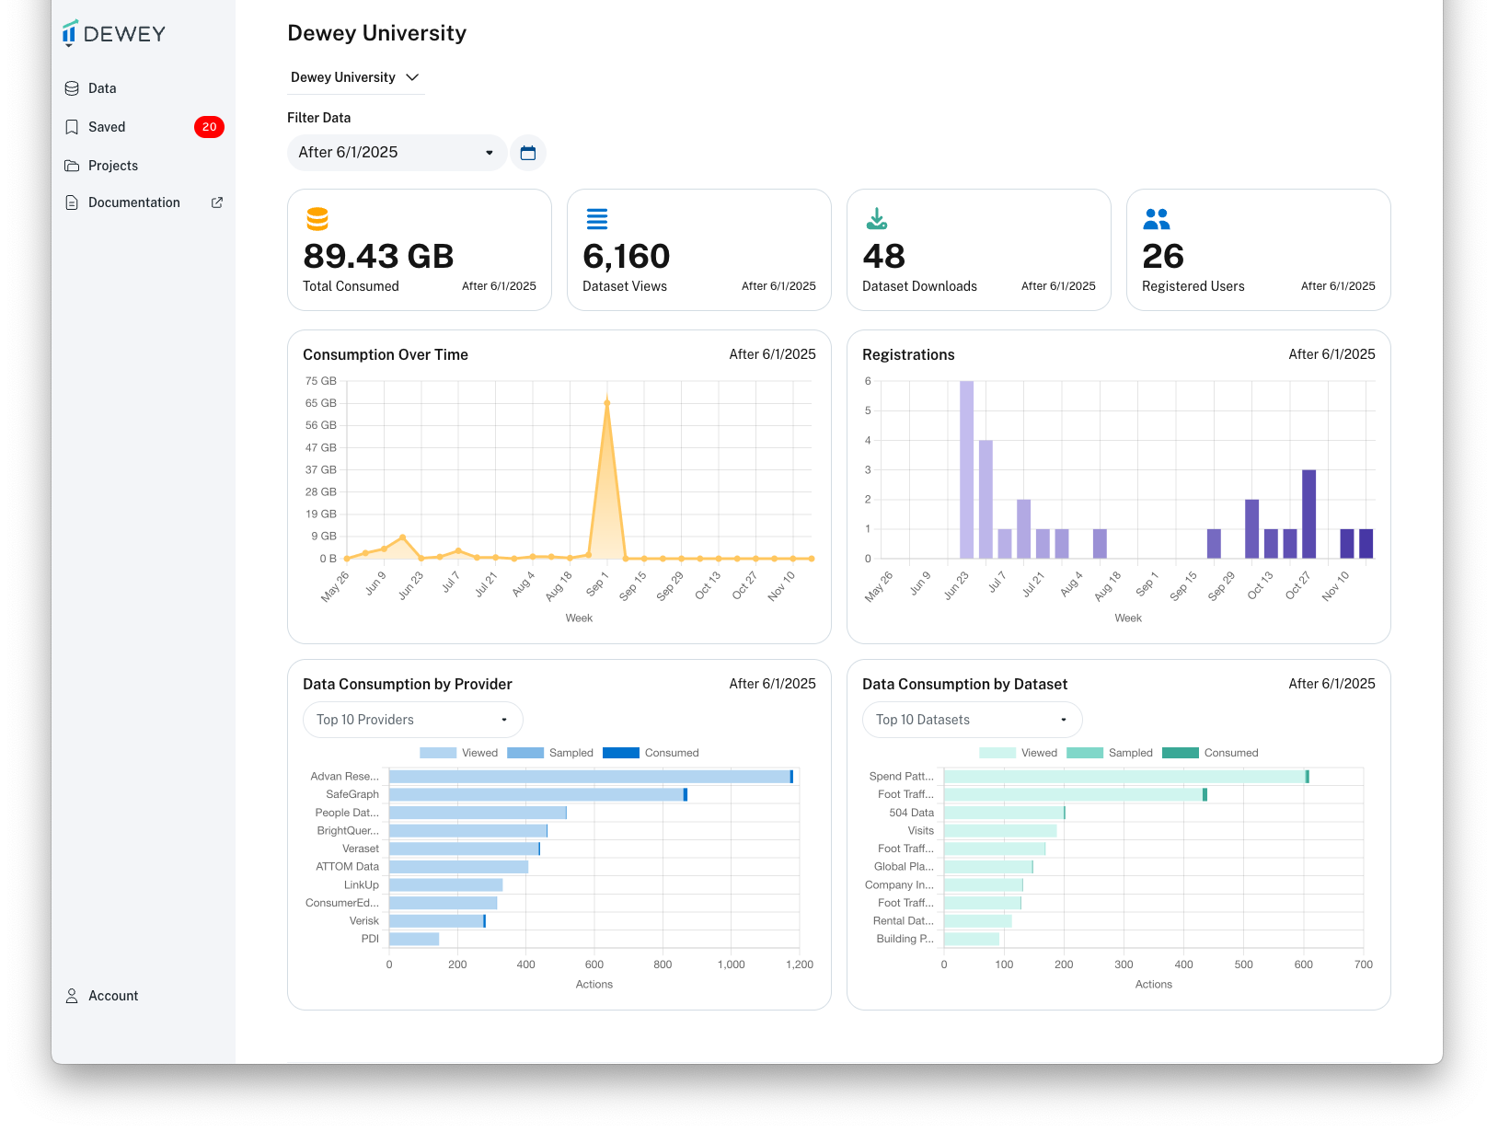The width and height of the screenshot is (1487, 1132).
Task: Click the Visits dataset label
Action: tap(921, 831)
